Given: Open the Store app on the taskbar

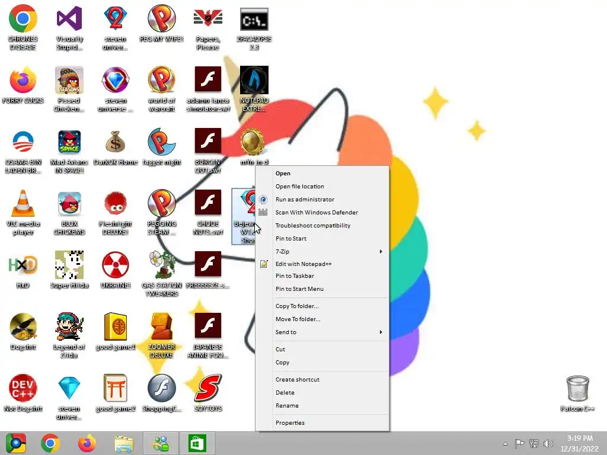Looking at the screenshot, I should (197, 443).
